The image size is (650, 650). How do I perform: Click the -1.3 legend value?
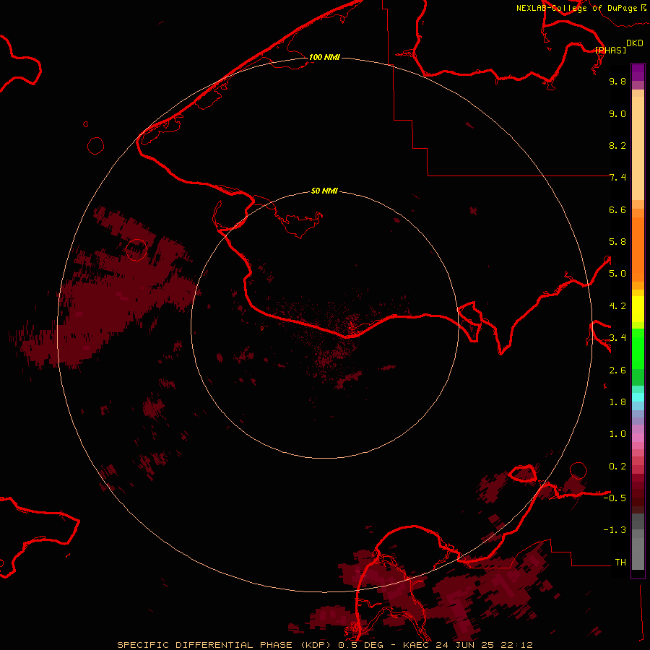click(615, 530)
